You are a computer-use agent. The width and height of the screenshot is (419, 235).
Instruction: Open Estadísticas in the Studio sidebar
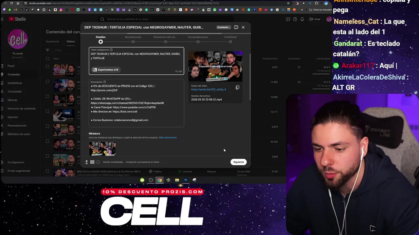click(15, 83)
